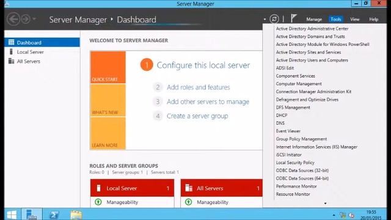Click green status icon in All Servers tile
The image size is (391, 220).
[189, 202]
